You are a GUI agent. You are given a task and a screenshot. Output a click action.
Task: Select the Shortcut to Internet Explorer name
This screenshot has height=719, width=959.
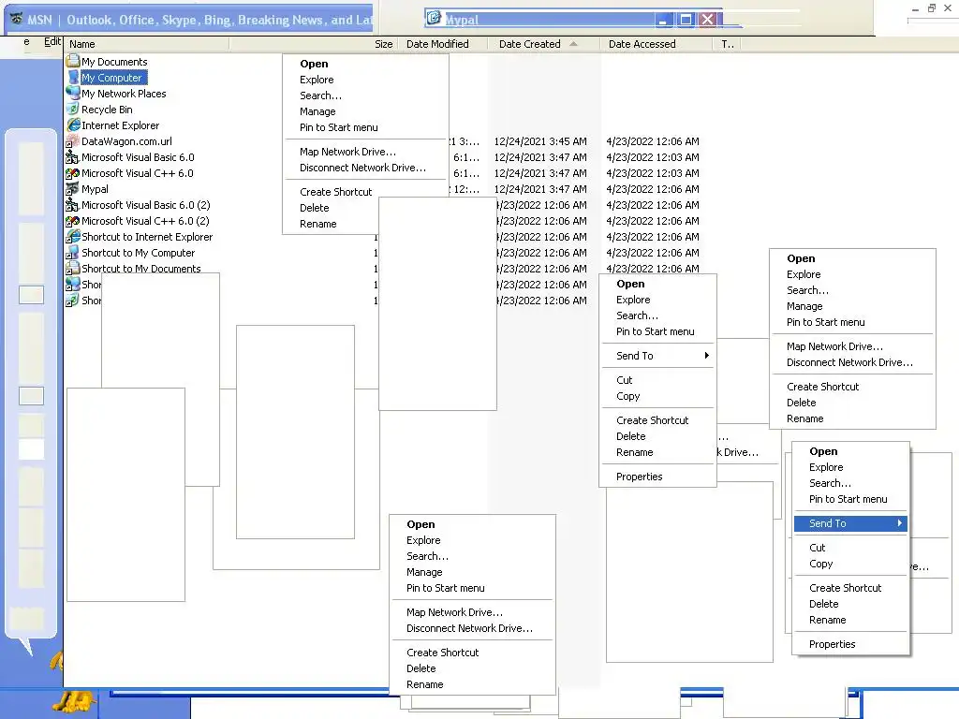pyautogui.click(x=147, y=237)
